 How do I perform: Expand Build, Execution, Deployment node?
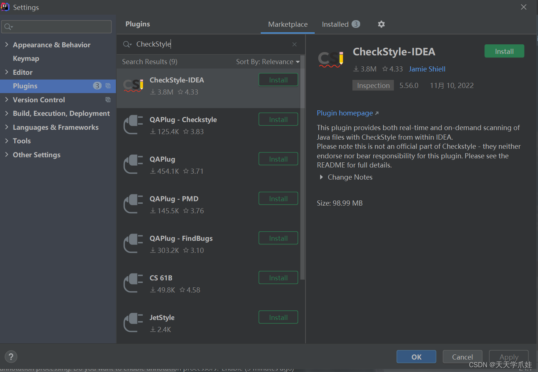click(7, 113)
